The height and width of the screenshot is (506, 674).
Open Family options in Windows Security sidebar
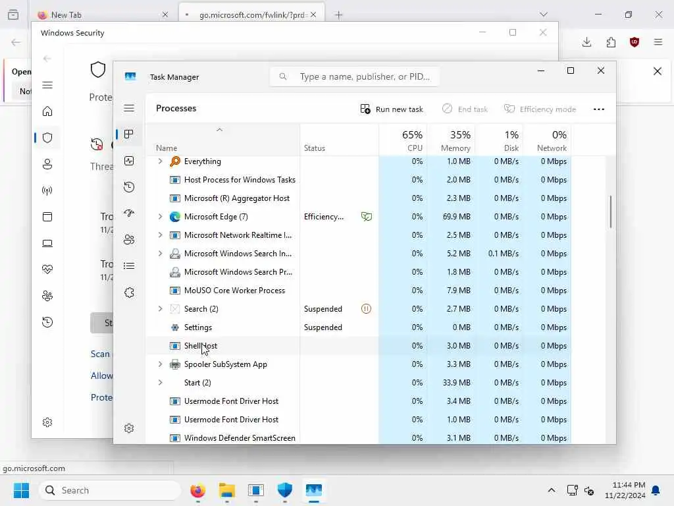pos(47,296)
